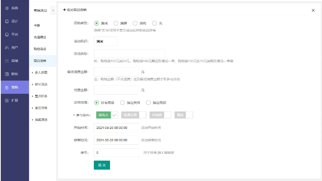Expand the 整点秒杀 menu group

(x=41, y=96)
